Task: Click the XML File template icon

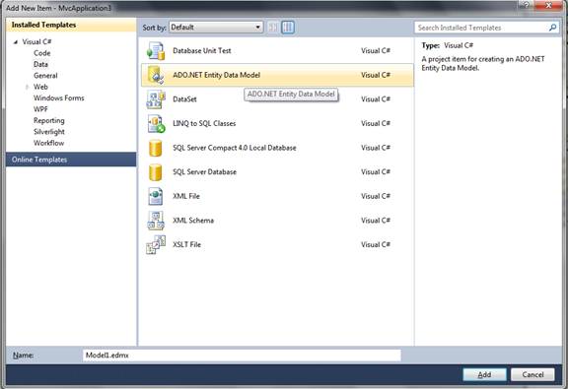Action: [x=156, y=197]
